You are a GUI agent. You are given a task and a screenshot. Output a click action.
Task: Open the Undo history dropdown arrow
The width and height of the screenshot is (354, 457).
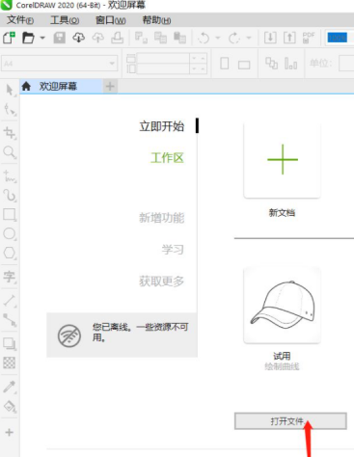218,38
